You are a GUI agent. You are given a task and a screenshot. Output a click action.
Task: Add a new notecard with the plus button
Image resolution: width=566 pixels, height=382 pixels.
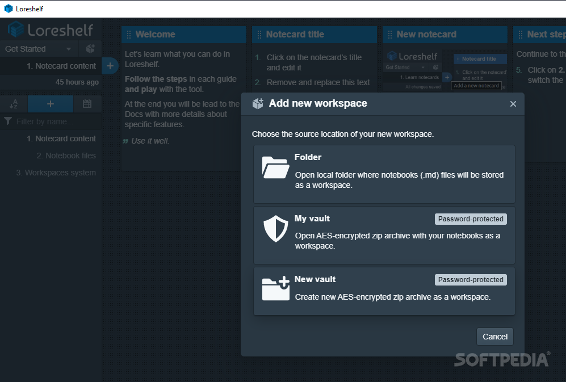pos(110,66)
